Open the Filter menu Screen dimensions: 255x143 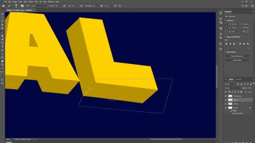[36, 2]
